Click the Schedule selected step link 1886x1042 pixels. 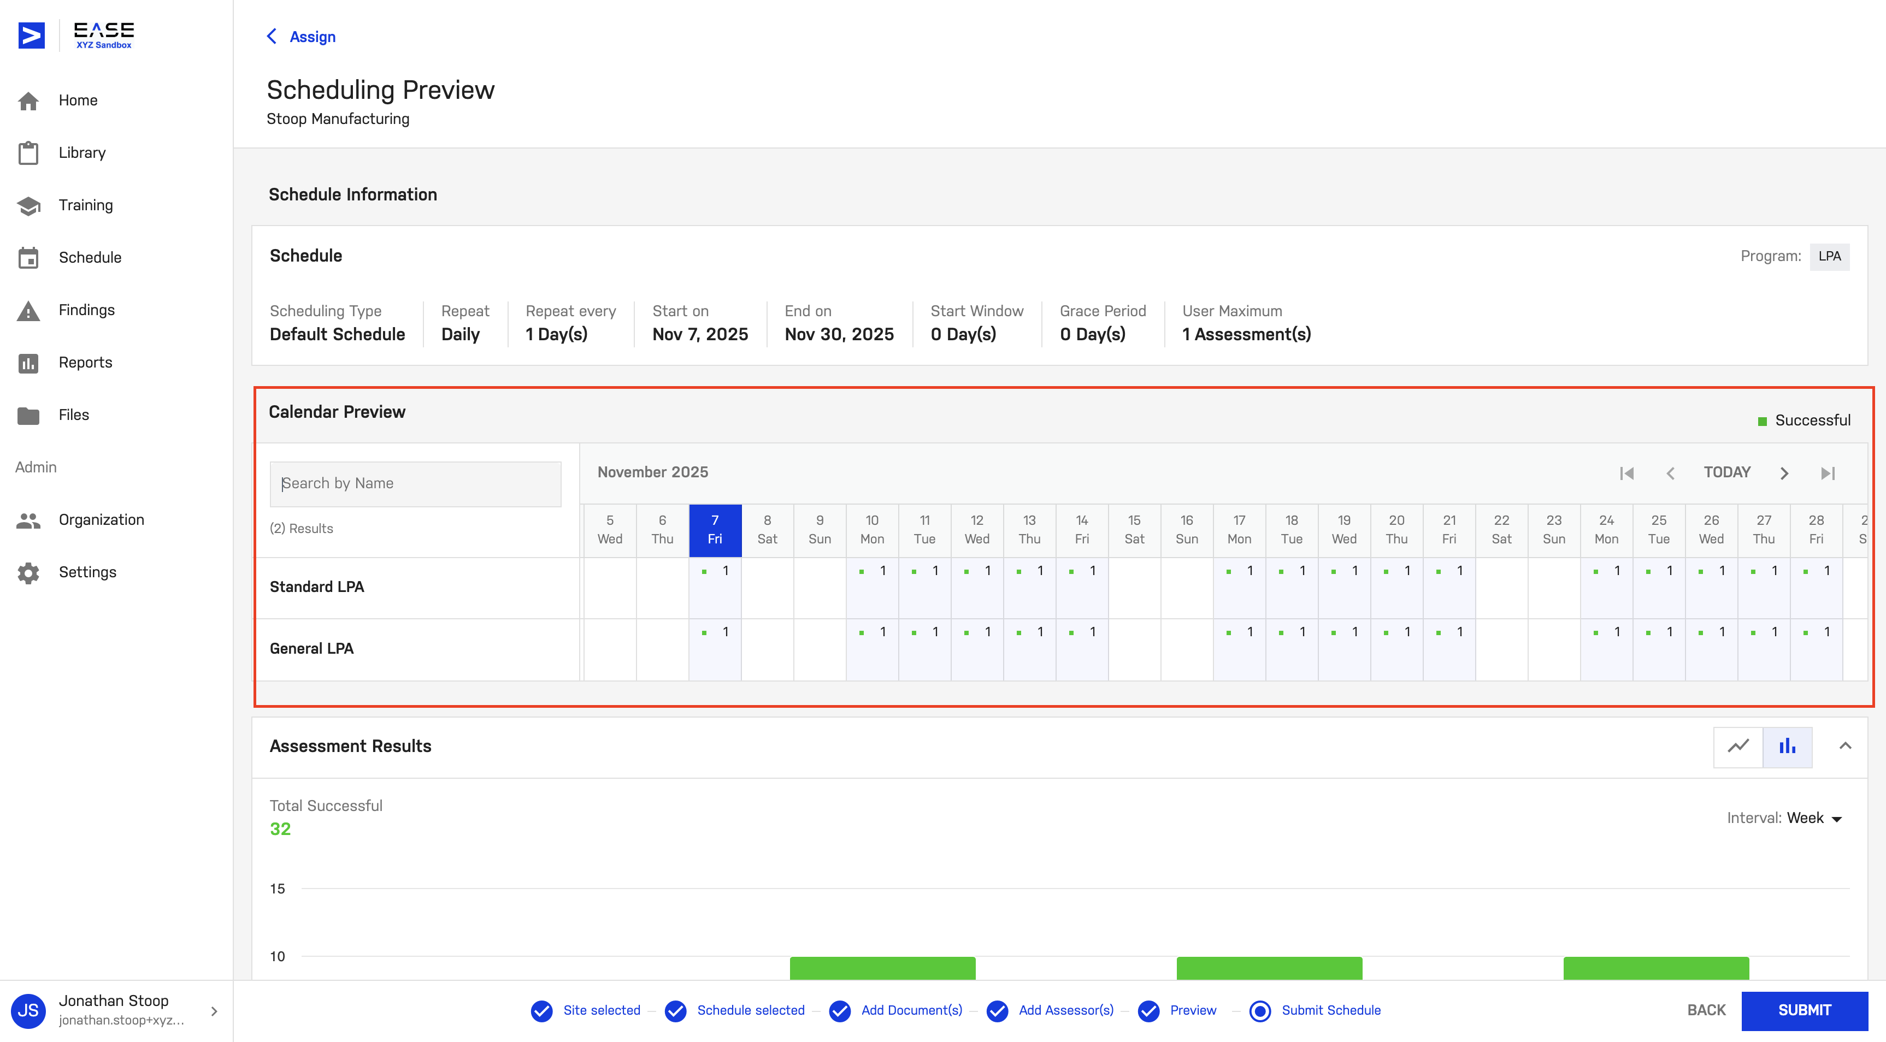[751, 1010]
